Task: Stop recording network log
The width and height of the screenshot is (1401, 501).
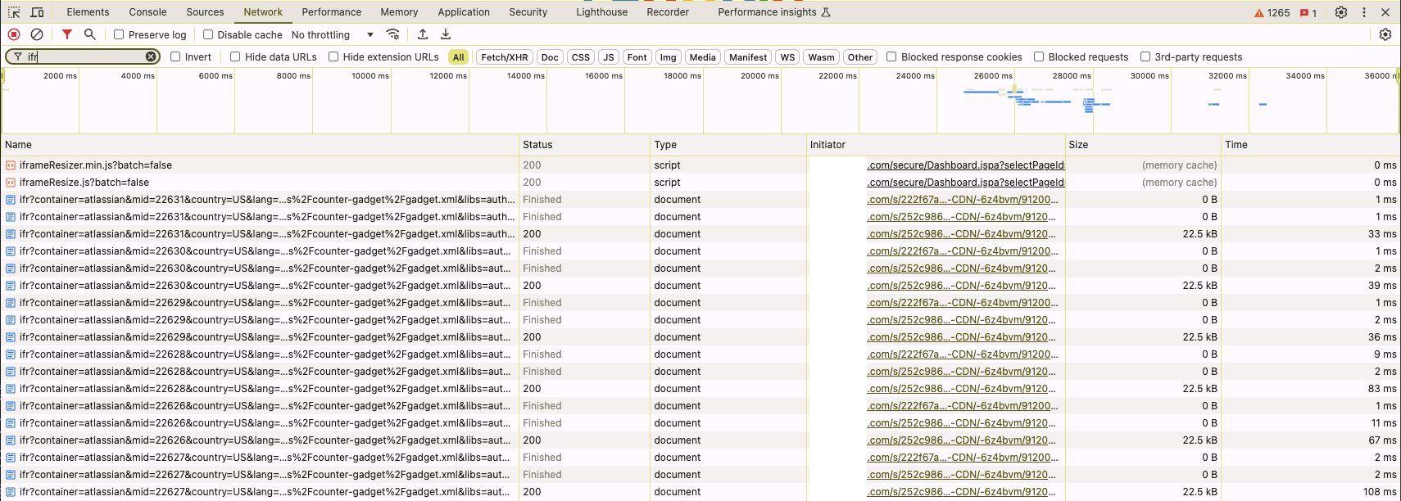Action: [14, 34]
